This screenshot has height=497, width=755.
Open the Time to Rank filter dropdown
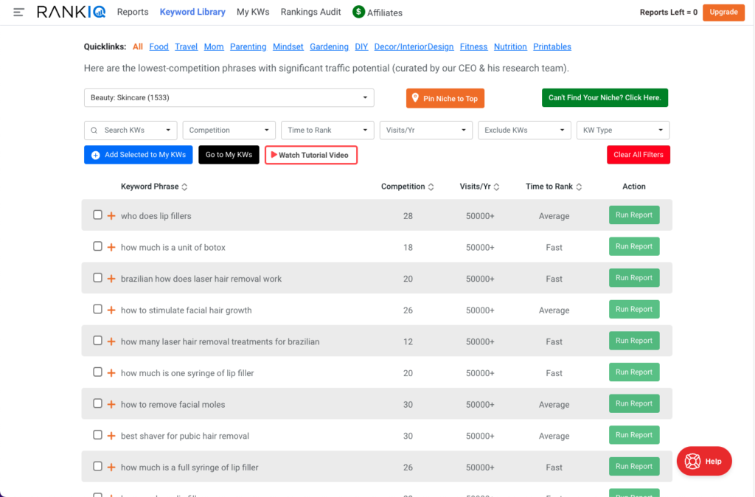(327, 130)
